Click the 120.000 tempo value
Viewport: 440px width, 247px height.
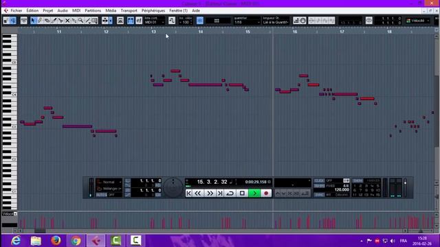tap(342, 190)
